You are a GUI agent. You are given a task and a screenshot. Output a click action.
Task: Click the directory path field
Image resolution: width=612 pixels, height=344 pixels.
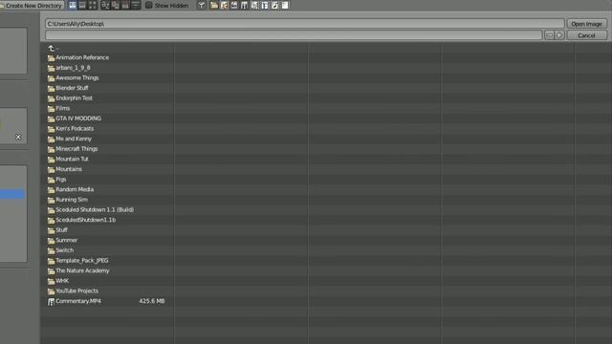pos(304,24)
